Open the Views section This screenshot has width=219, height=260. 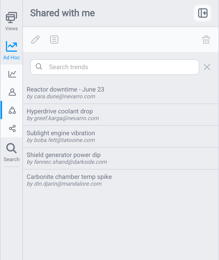[11, 21]
